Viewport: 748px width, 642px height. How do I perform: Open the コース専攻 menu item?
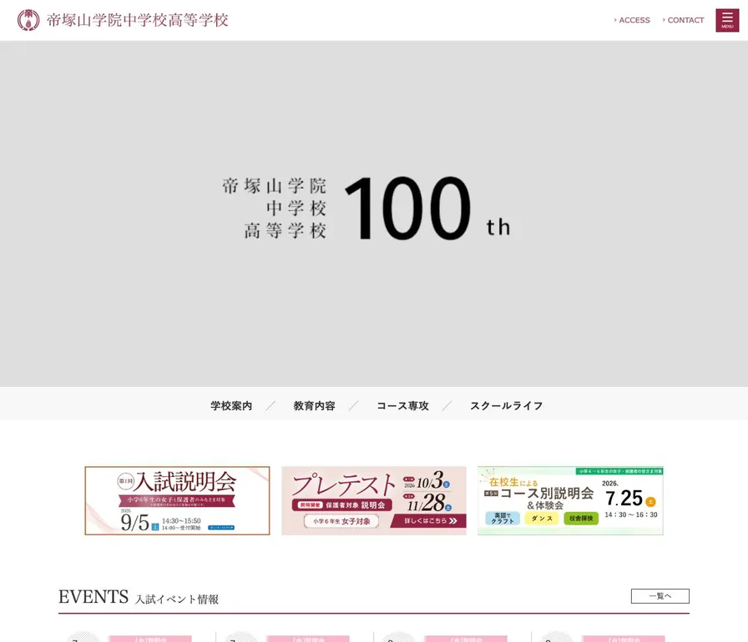click(x=402, y=406)
